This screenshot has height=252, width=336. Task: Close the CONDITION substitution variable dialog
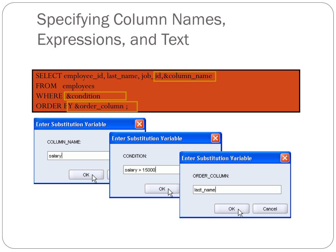215,138
